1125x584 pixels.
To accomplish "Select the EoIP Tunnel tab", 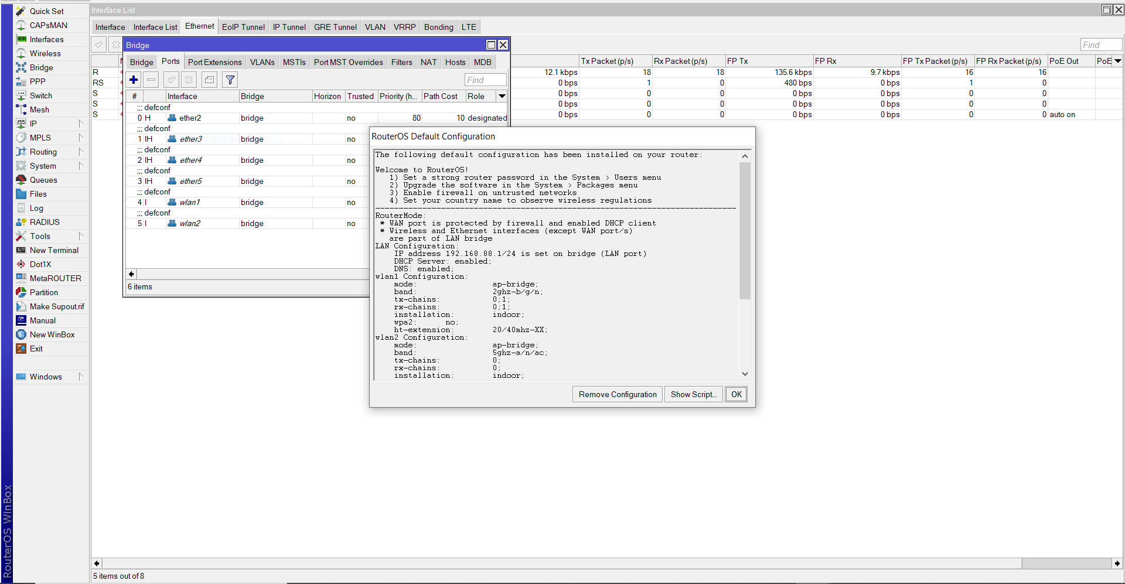I will point(243,27).
